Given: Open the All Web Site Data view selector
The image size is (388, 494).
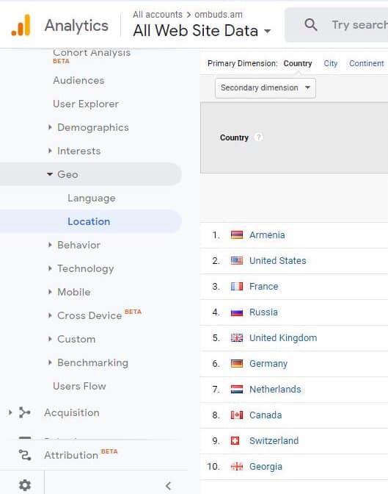Looking at the screenshot, I should click(202, 31).
